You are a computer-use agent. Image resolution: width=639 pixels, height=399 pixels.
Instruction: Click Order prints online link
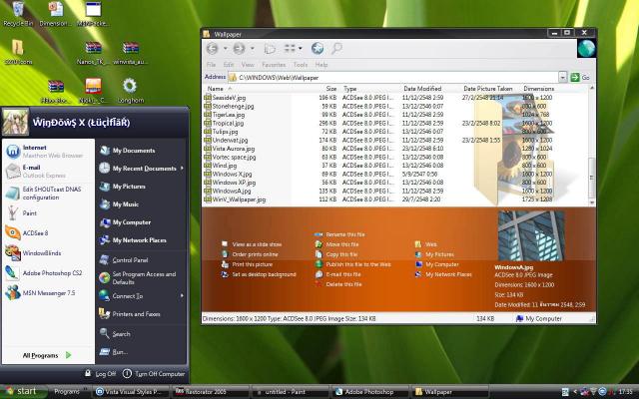tap(256, 254)
